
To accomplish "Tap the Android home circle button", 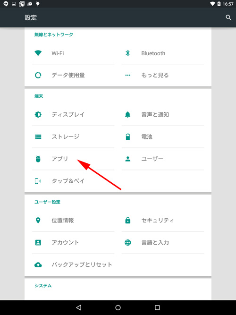I will (118, 307).
